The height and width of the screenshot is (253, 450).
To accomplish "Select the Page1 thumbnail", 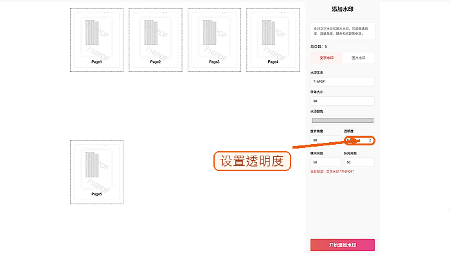I will [x=96, y=40].
